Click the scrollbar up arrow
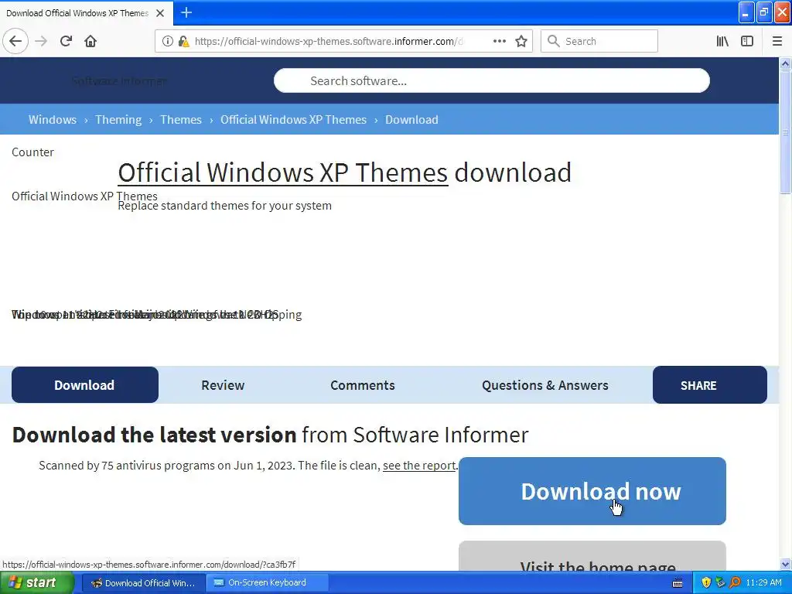Screen dimensions: 792x594 (x=785, y=63)
